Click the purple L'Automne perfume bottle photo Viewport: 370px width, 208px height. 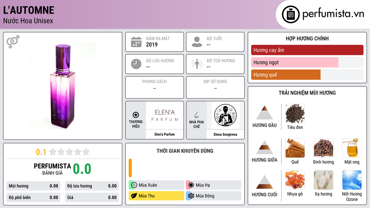click(x=63, y=86)
